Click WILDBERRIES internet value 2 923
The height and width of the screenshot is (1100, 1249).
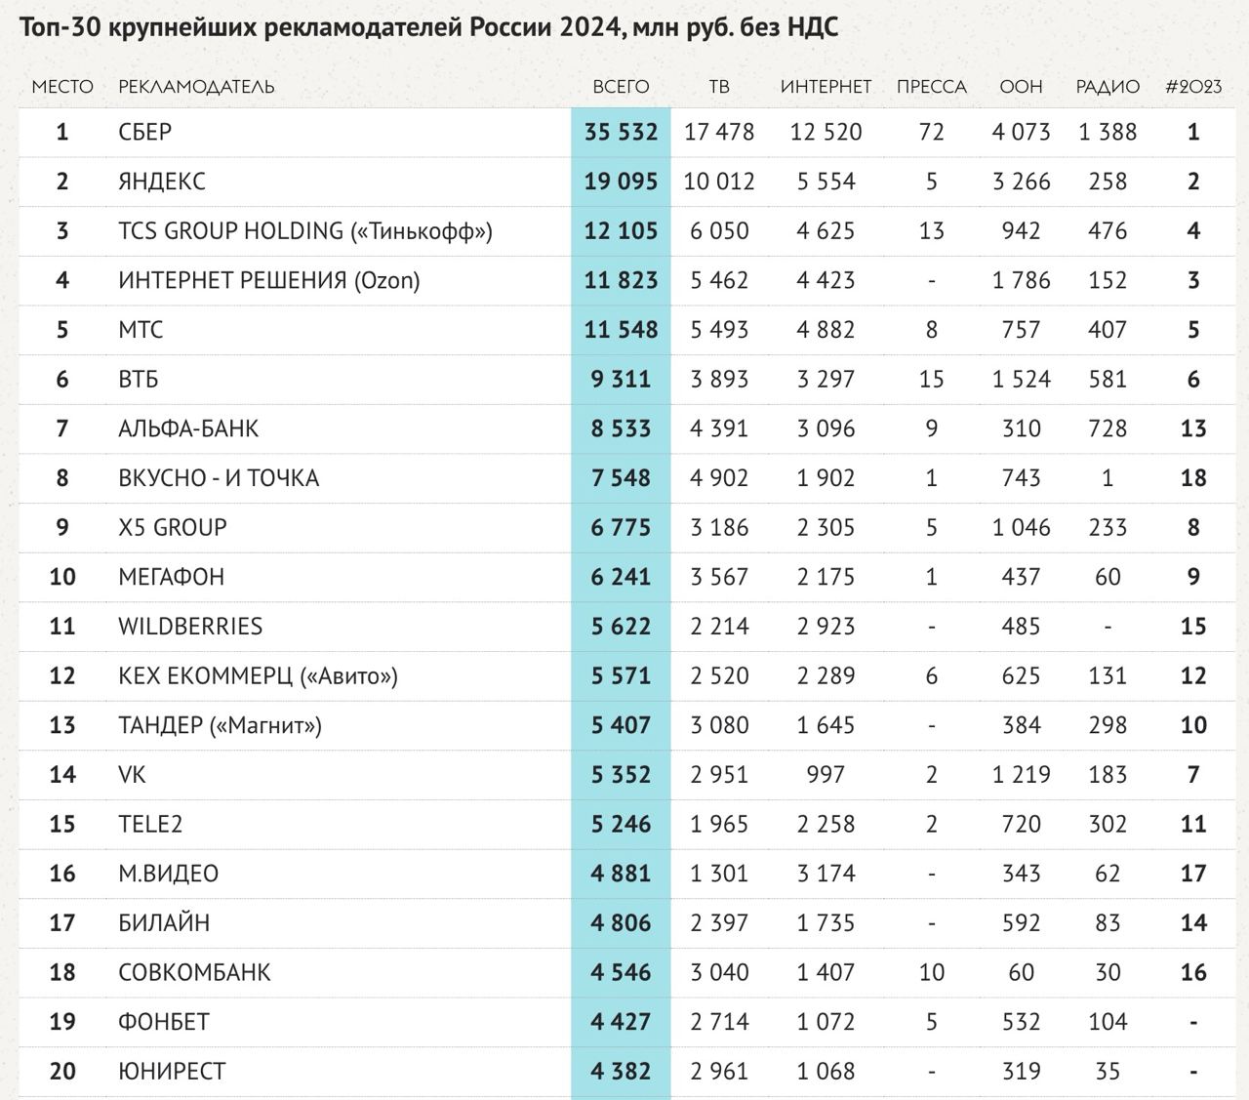pos(826,627)
